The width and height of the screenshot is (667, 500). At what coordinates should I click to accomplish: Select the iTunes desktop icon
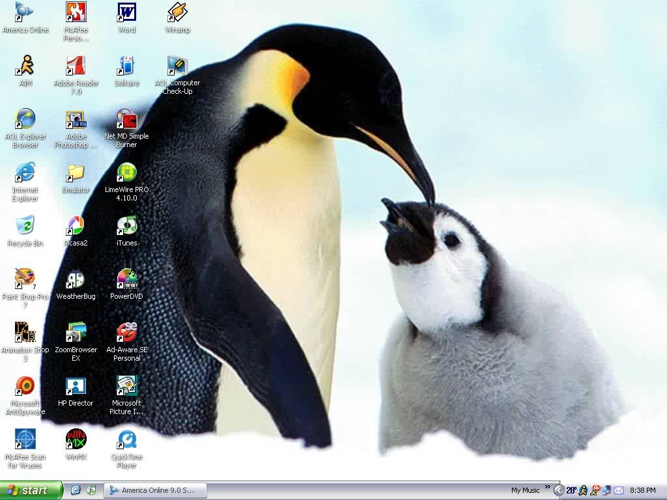126,227
